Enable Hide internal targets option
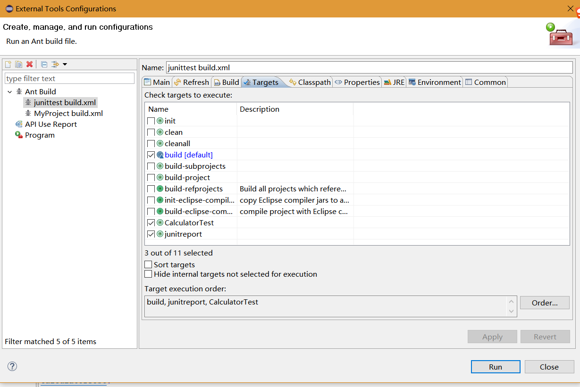Screen dimensions: 580x387 (x=148, y=274)
